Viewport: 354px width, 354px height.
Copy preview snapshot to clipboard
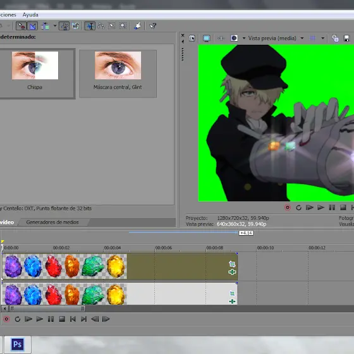pos(335,38)
